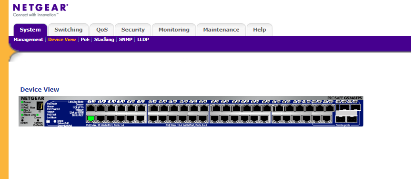The width and height of the screenshot is (411, 179).
Task: Click upper port in column labeled 1 2
Action: 90,108
